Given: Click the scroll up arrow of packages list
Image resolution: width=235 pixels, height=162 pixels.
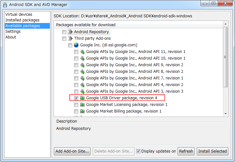Looking at the screenshot, I should [x=226, y=24].
